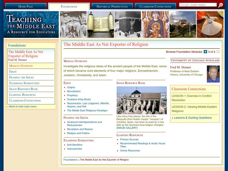
Task: Click the stone relief carving banner image
Action: 73,25
